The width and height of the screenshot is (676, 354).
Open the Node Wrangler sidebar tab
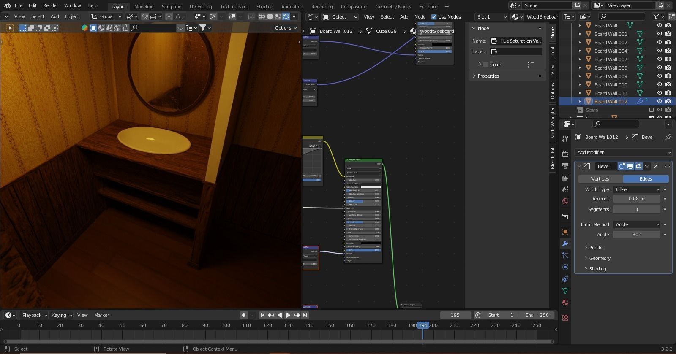(x=553, y=123)
